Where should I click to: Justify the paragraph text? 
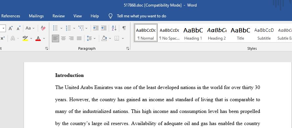[x=79, y=38]
